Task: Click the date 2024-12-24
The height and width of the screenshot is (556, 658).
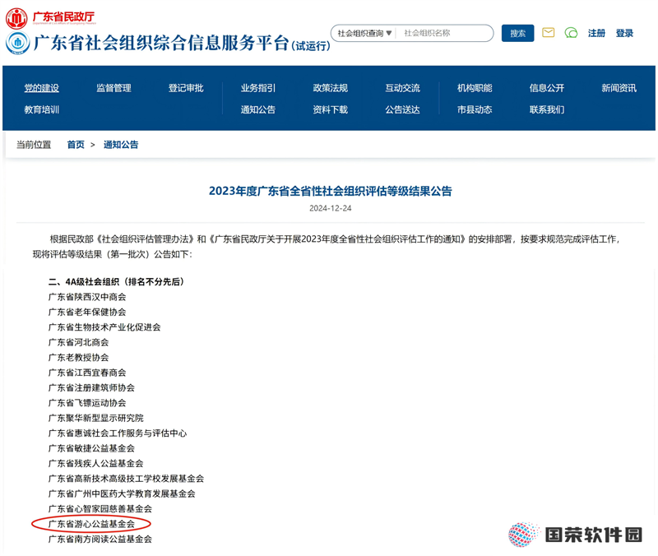Action: click(331, 208)
